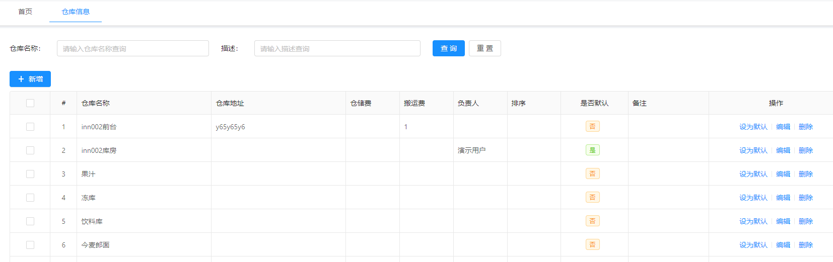Edit the 饮料库 warehouse row
The image size is (833, 262).
[x=783, y=221]
